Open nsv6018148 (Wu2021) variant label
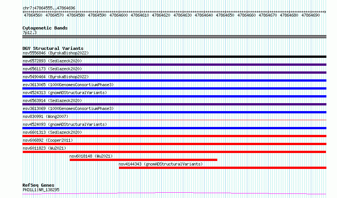 pos(91,156)
